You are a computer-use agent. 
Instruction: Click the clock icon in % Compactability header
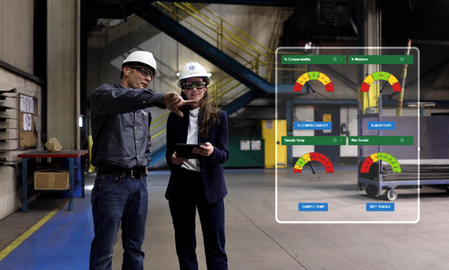[336, 59]
